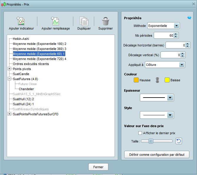
Task: Click the Décalage vertical input field
Action: [170, 55]
